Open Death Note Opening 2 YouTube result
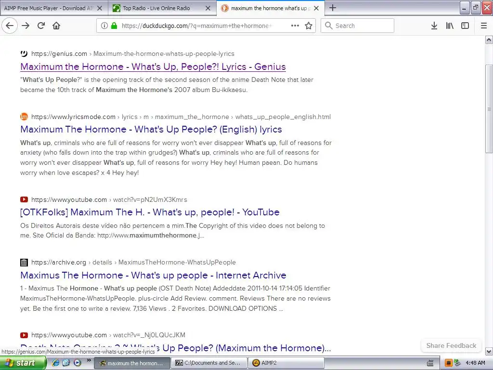This screenshot has height=370, width=493. (x=175, y=348)
